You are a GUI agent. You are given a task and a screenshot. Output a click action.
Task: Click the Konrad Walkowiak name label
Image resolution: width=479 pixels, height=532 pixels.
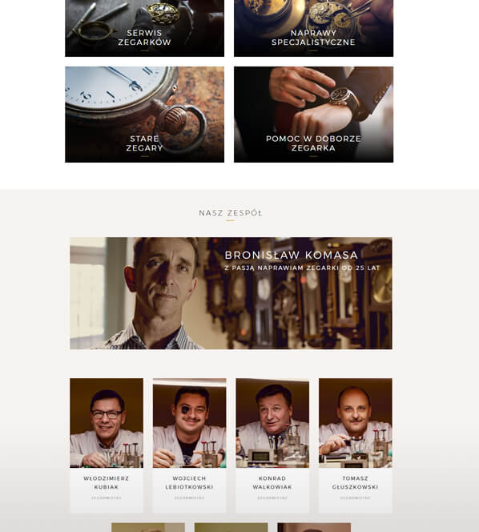(x=272, y=482)
